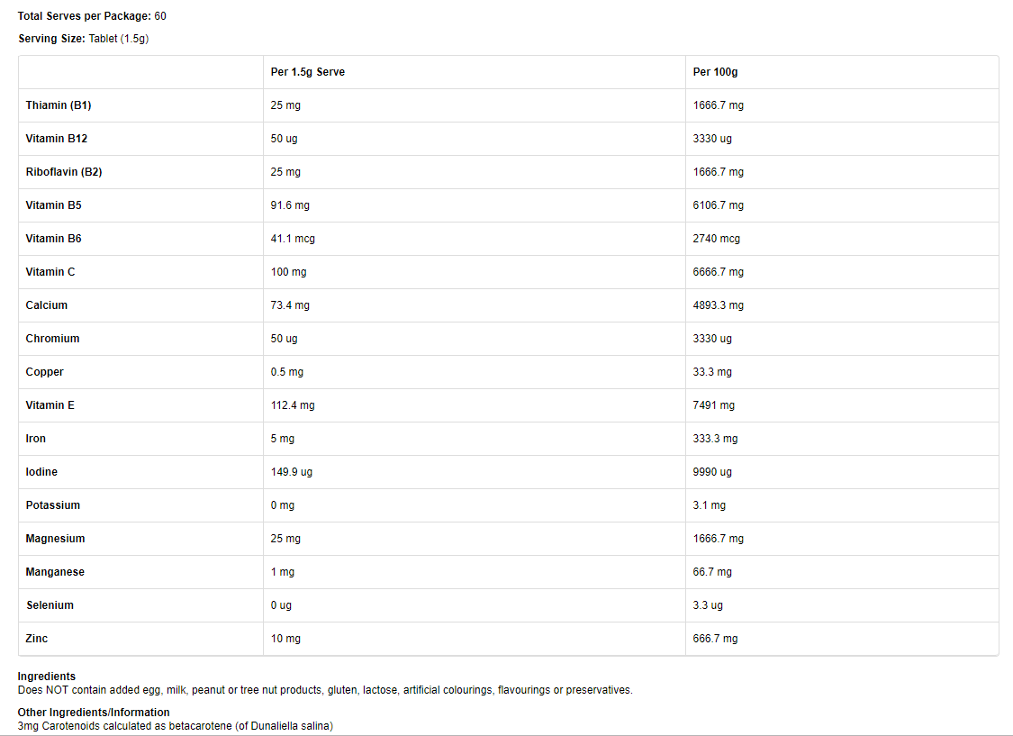
Task: Click the Carotenoids betacarotene information text
Action: point(176,726)
